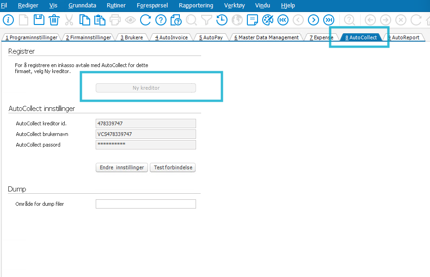Open the Grunndata menu

[x=82, y=6]
